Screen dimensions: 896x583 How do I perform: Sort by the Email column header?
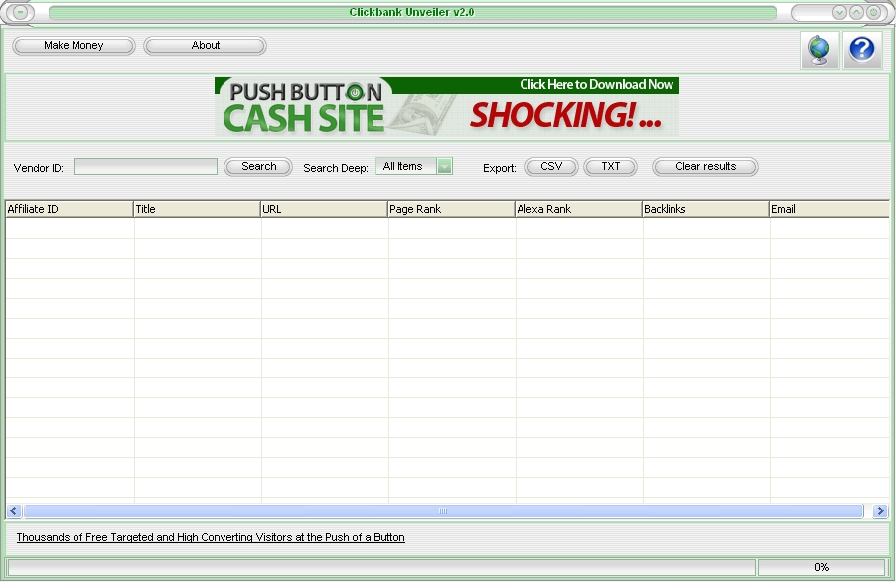829,209
